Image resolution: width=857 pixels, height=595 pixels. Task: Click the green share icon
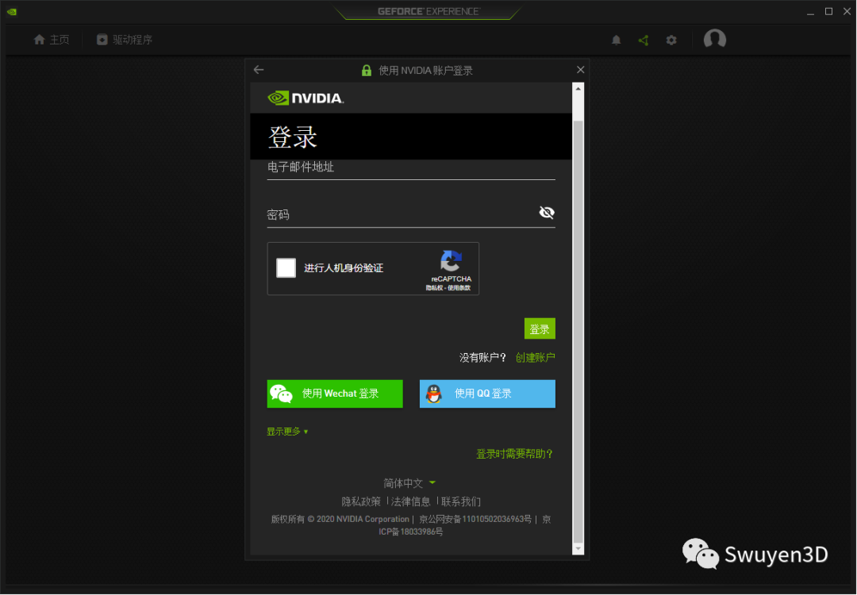[x=644, y=40]
